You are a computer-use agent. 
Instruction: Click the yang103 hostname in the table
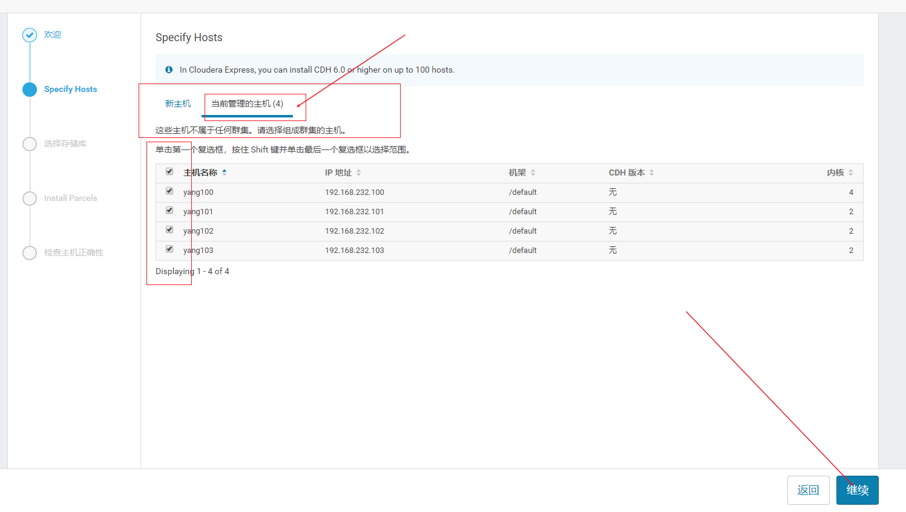coord(198,249)
